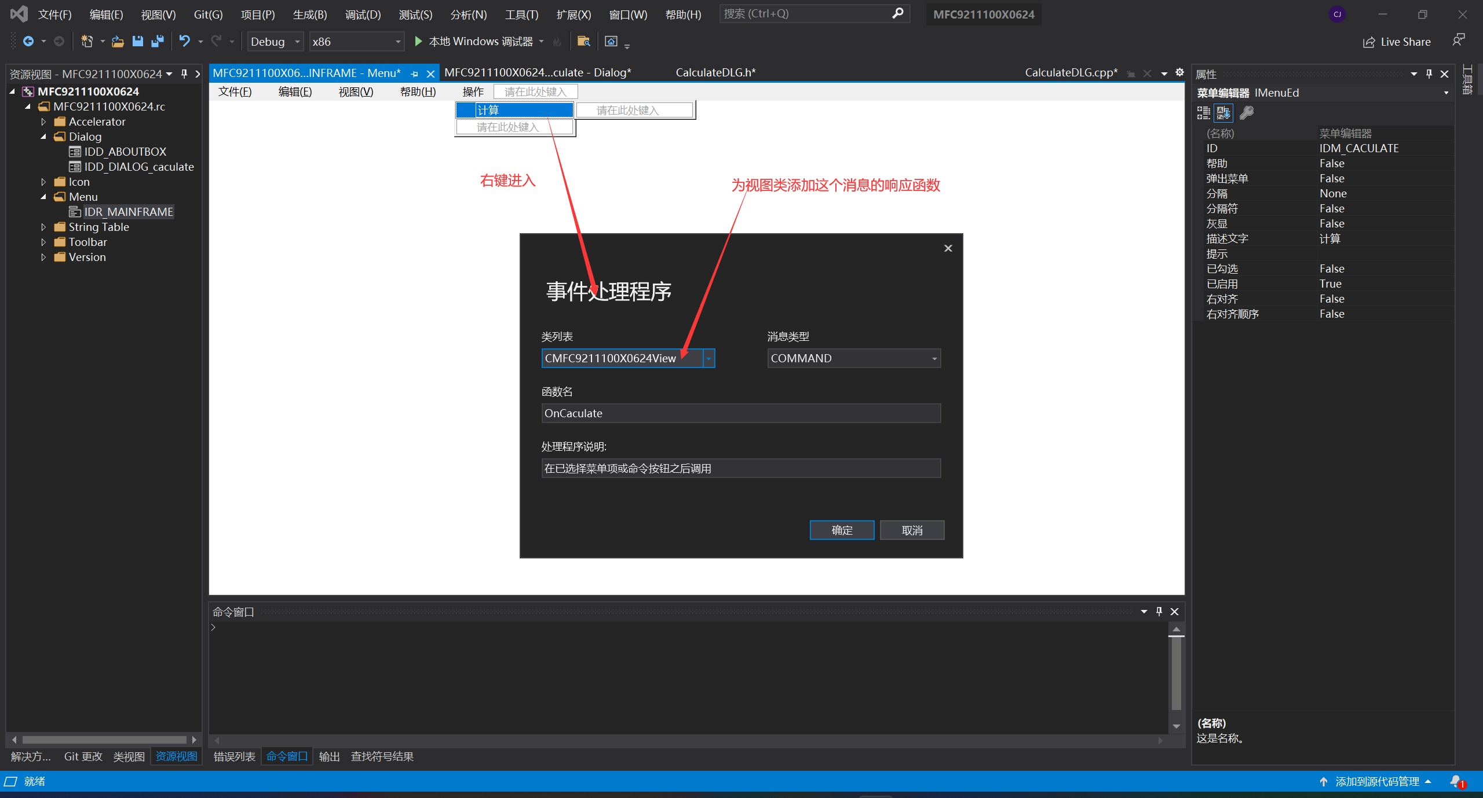Expand the String Table folder
Image resolution: width=1483 pixels, height=798 pixels.
(x=43, y=227)
